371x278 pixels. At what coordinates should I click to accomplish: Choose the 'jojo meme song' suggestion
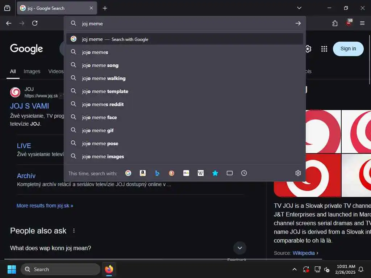click(184, 65)
